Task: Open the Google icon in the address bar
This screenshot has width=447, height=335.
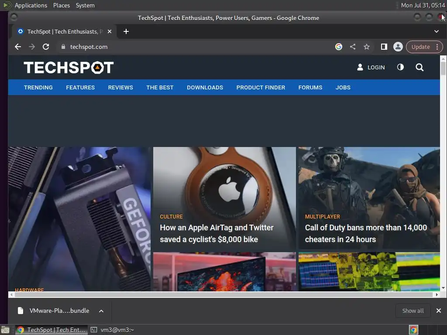Action: [339, 47]
